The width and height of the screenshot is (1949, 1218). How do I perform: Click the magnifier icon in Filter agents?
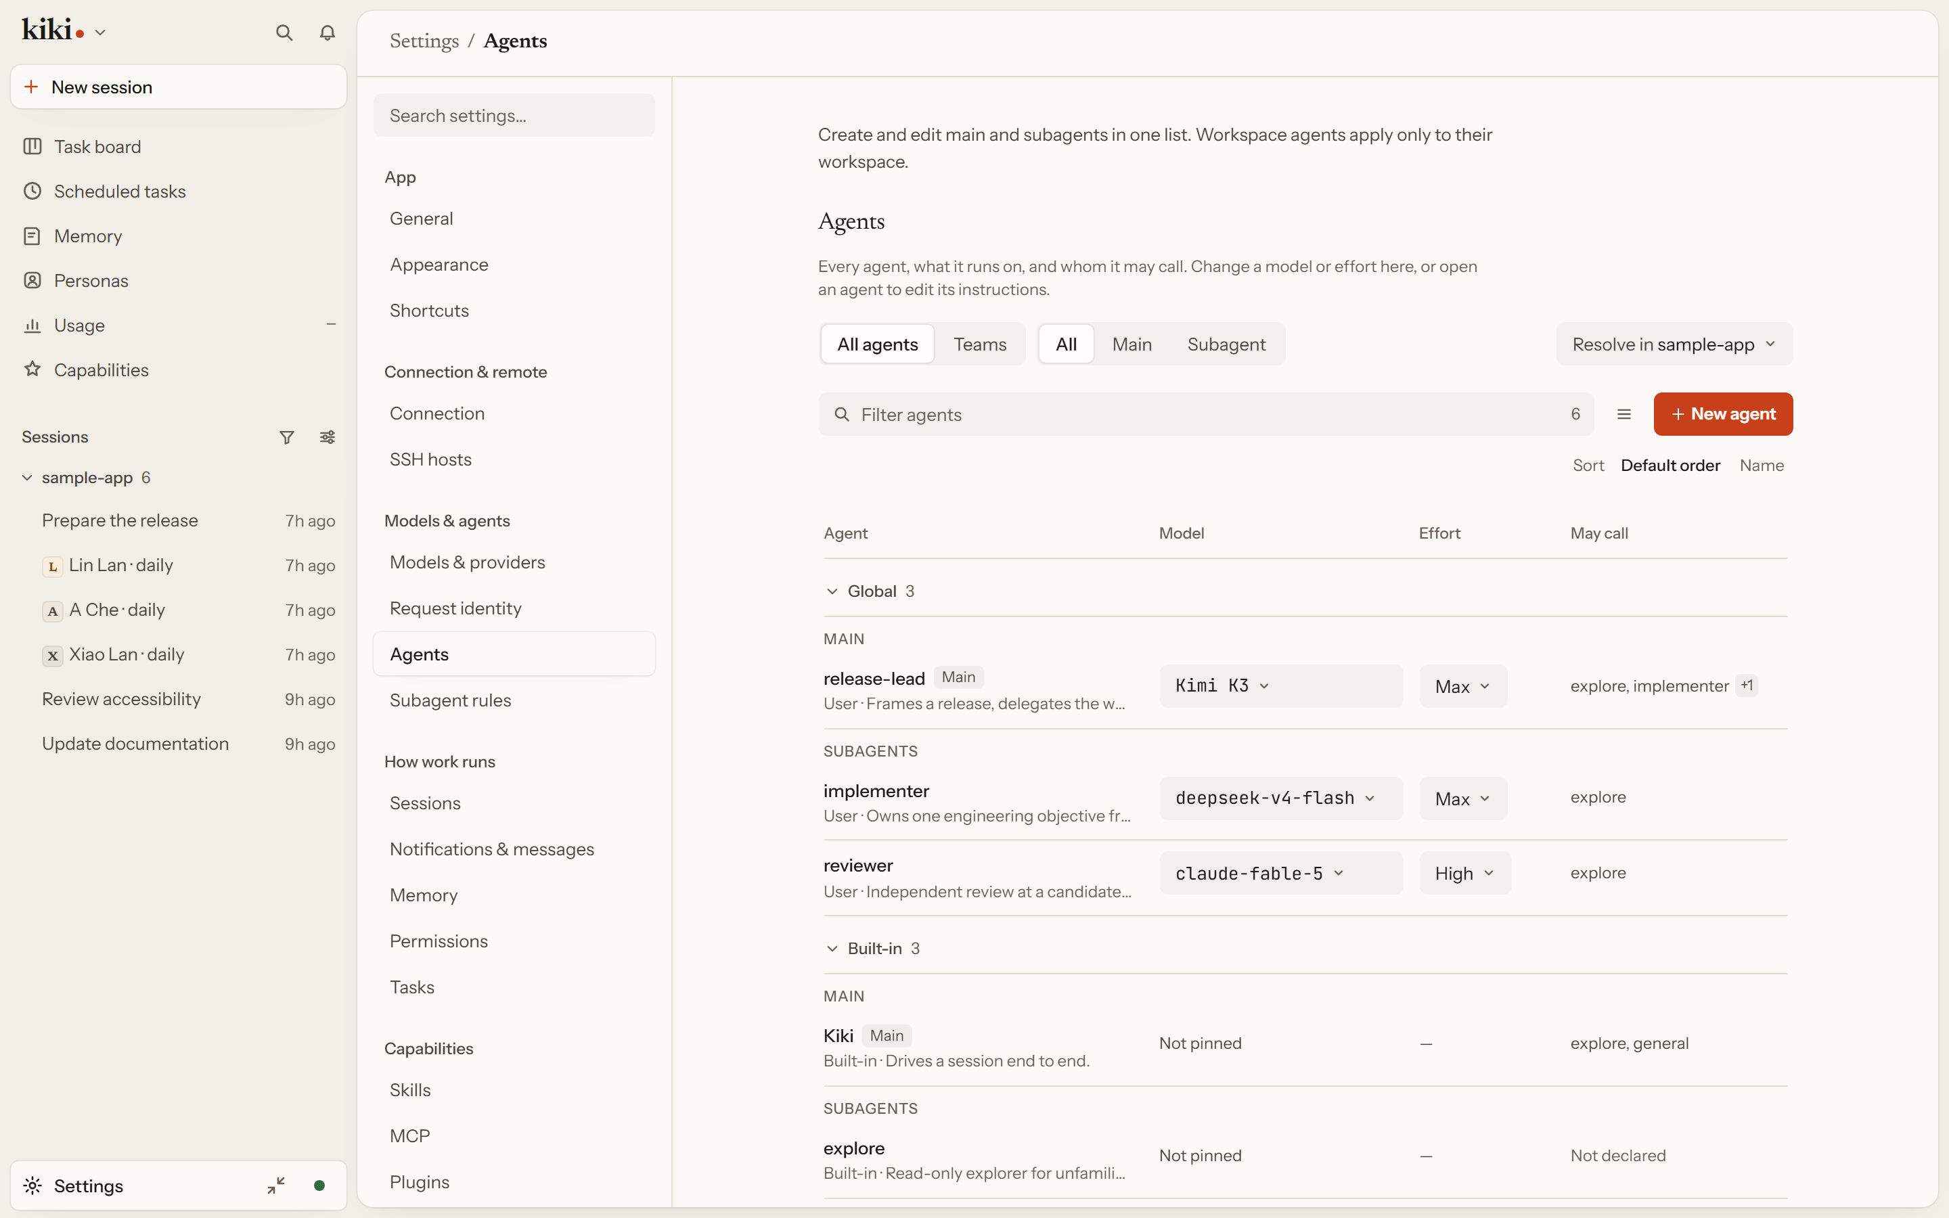point(842,414)
